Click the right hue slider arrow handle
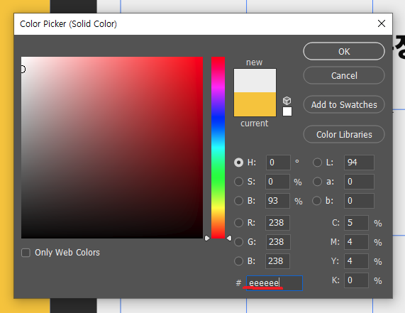Screen dimensions: 405x313 coord(229,238)
